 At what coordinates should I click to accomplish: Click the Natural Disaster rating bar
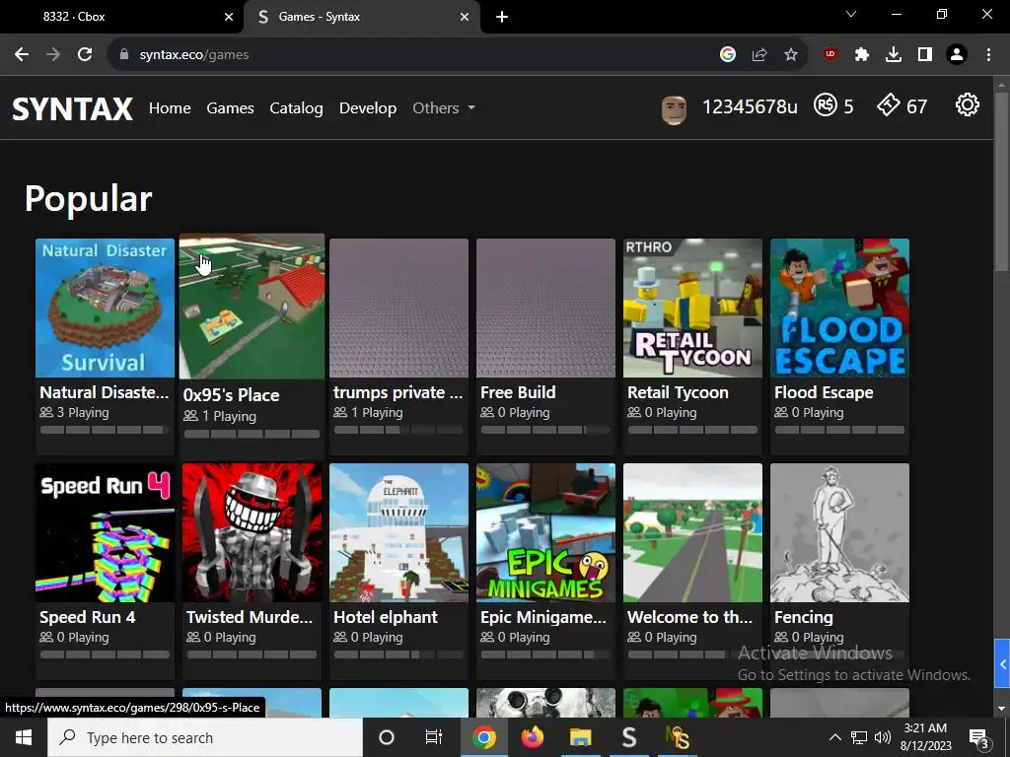[x=105, y=430]
